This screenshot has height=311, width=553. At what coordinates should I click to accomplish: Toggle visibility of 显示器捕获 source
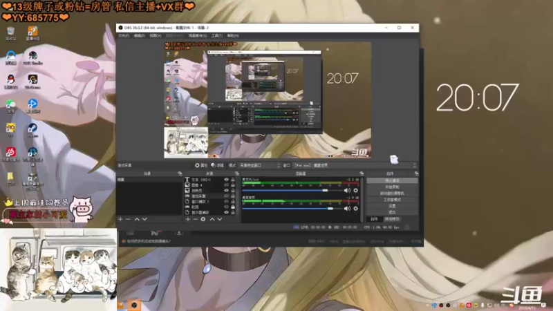pos(226,213)
